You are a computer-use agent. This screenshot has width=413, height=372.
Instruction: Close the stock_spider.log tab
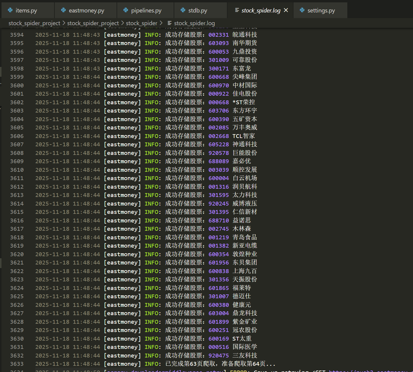pos(286,10)
